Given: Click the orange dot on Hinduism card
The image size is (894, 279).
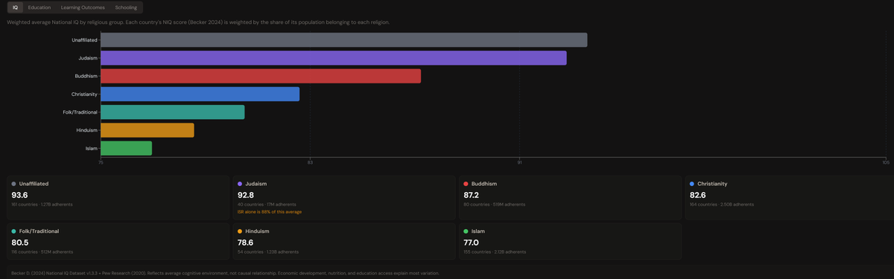Looking at the screenshot, I should [x=240, y=231].
